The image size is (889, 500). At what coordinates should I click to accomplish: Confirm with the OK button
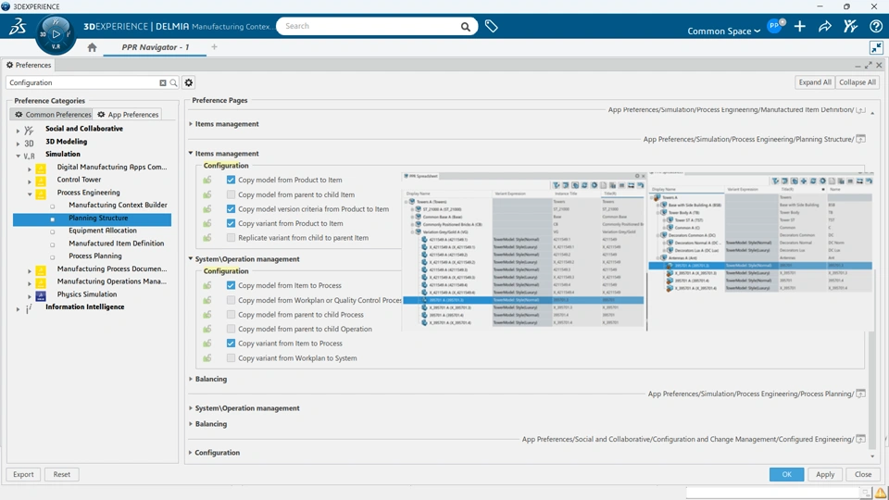coord(786,474)
